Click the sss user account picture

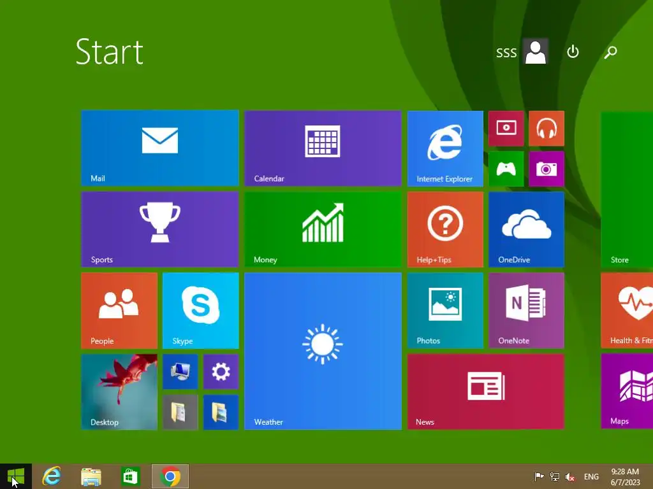coord(536,52)
